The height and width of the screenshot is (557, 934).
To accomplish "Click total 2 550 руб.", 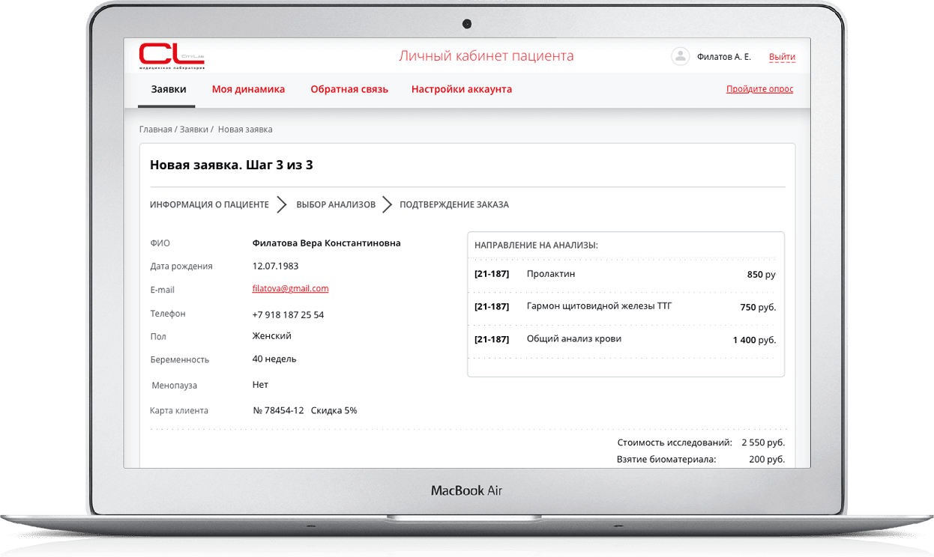I will [x=763, y=442].
